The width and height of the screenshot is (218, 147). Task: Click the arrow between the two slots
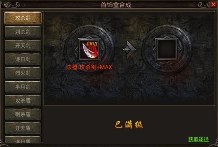(129, 50)
